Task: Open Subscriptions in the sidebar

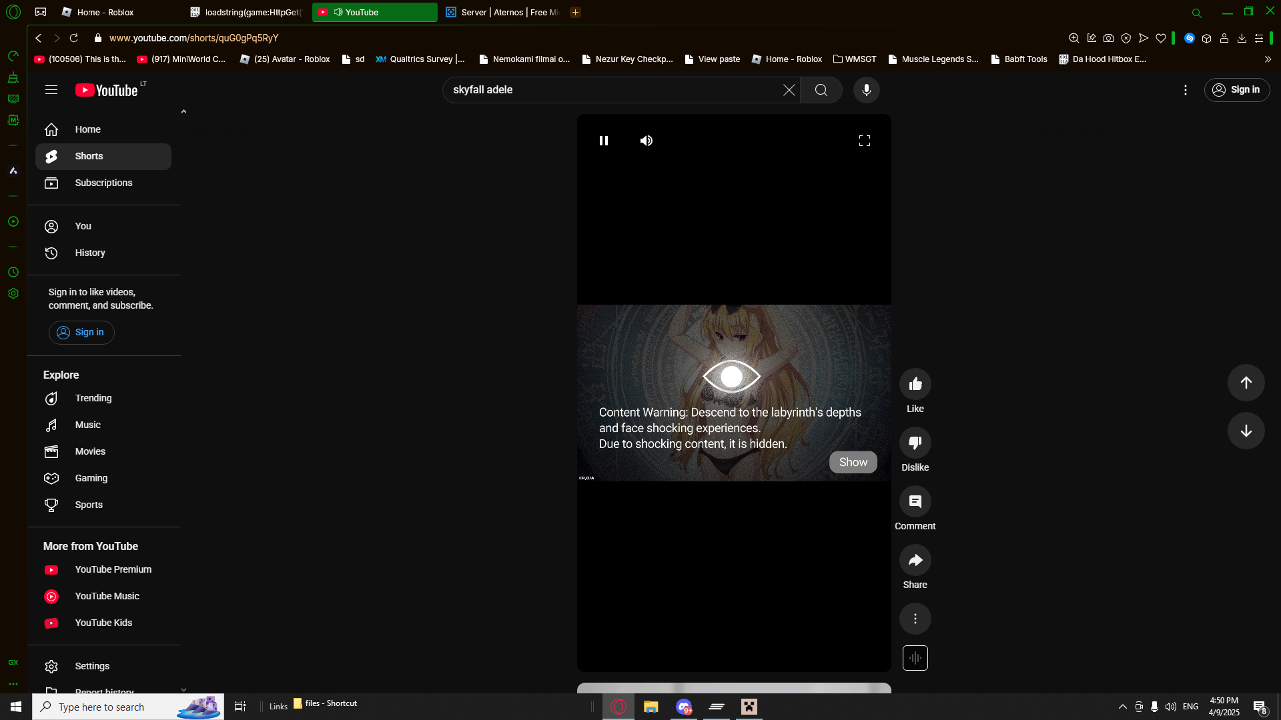Action: pos(103,183)
